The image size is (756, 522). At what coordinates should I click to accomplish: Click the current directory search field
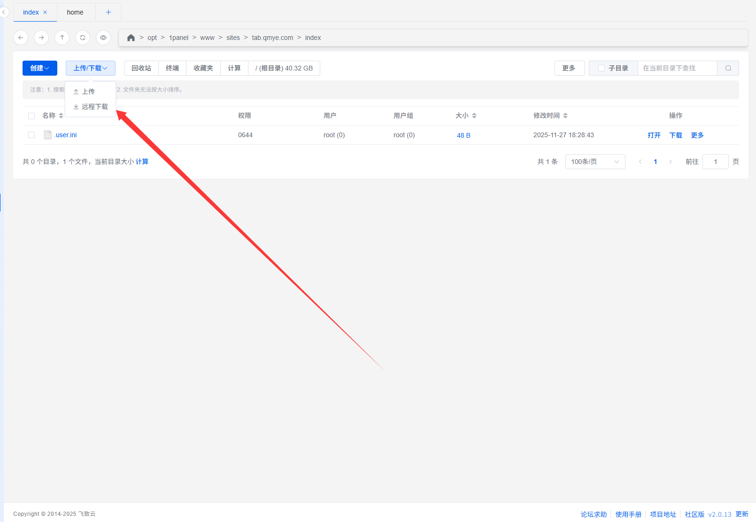pos(677,68)
